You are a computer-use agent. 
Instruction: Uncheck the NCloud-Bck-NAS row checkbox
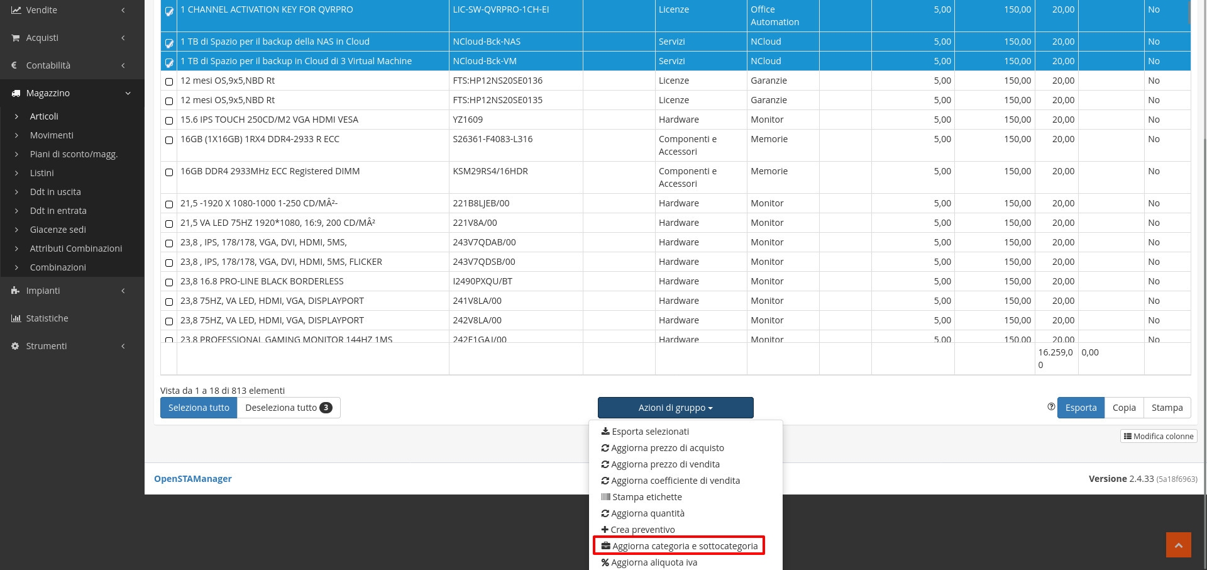pos(169,43)
